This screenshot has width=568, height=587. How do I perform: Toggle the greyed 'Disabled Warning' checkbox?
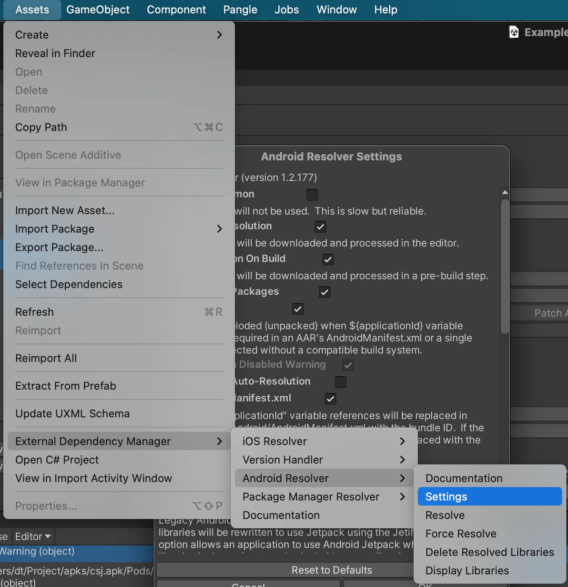click(x=348, y=365)
